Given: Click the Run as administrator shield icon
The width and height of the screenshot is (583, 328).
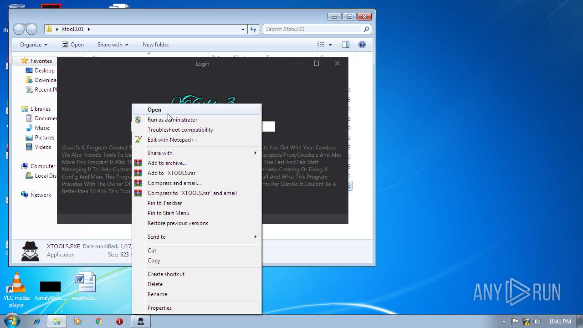Looking at the screenshot, I should 138,120.
